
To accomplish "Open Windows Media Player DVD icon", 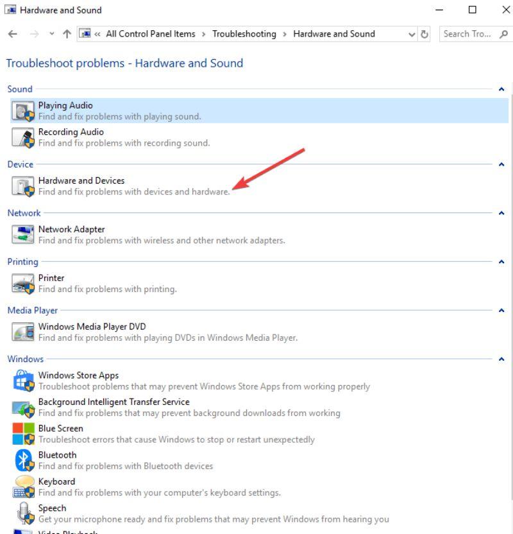I will (x=23, y=332).
